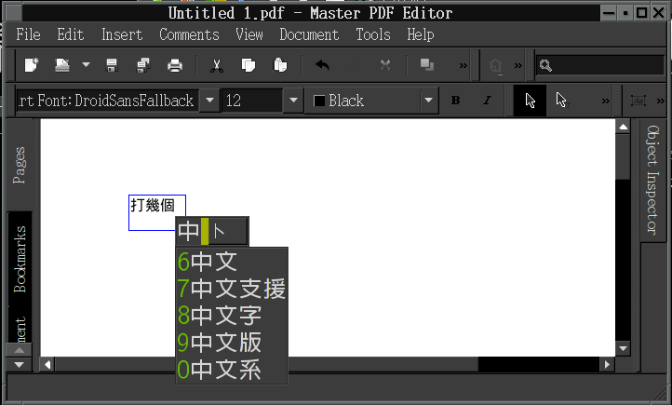Open the recent files arrow next to Open
Viewport: 672px width, 405px height.
tap(86, 65)
